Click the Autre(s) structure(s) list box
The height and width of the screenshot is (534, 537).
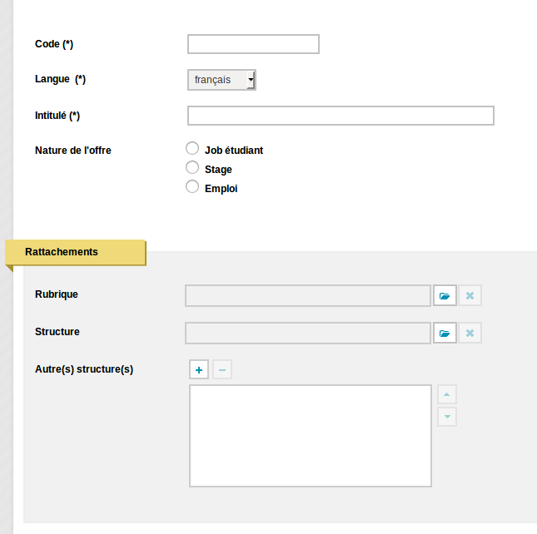point(311,436)
